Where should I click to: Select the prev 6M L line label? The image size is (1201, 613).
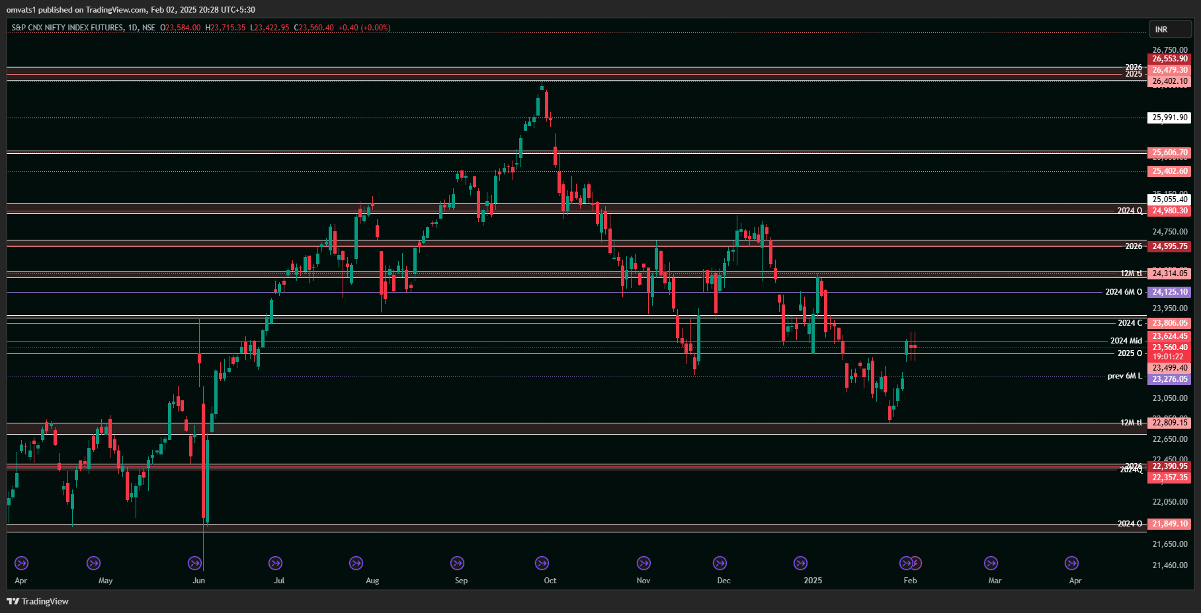(1125, 376)
